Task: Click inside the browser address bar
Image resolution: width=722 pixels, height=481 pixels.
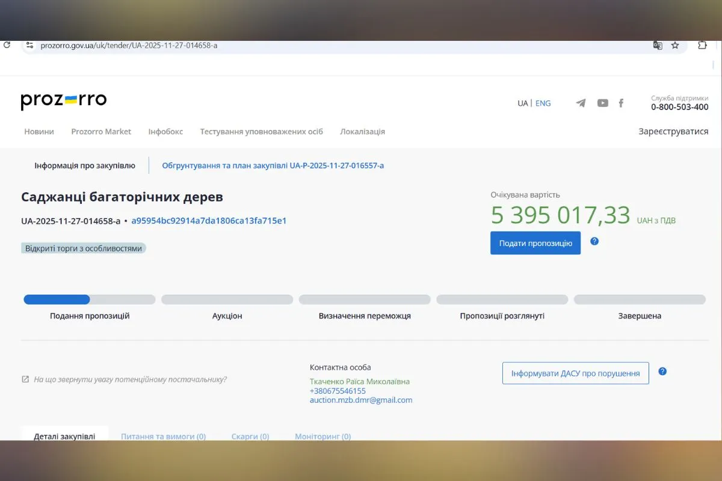Action: coord(241,45)
